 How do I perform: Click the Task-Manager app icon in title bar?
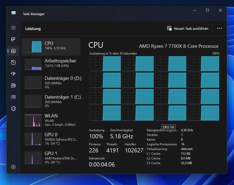click(13, 13)
